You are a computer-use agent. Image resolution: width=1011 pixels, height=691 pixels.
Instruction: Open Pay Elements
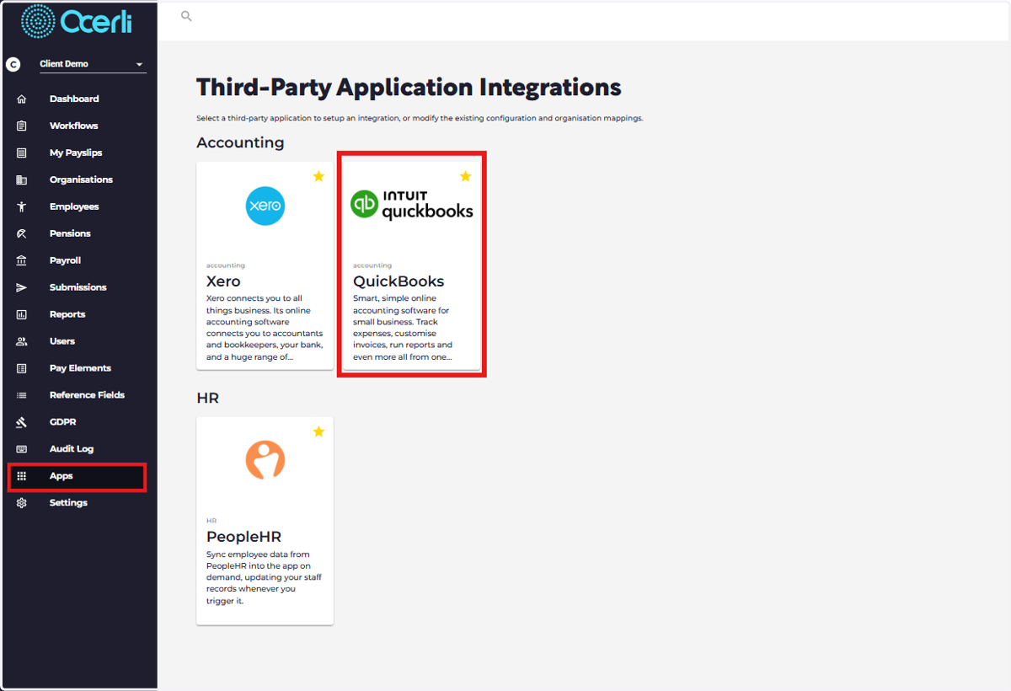click(x=78, y=368)
